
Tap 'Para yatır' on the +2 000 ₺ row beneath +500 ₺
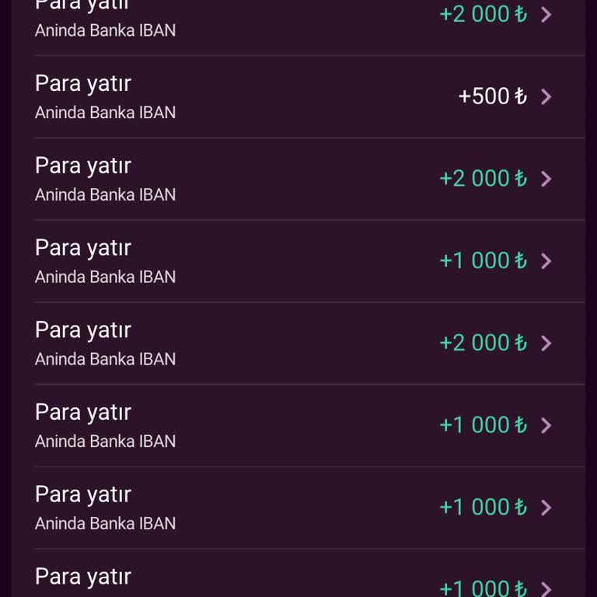[83, 166]
